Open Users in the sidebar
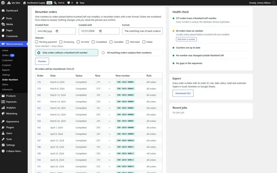 tap(14, 133)
